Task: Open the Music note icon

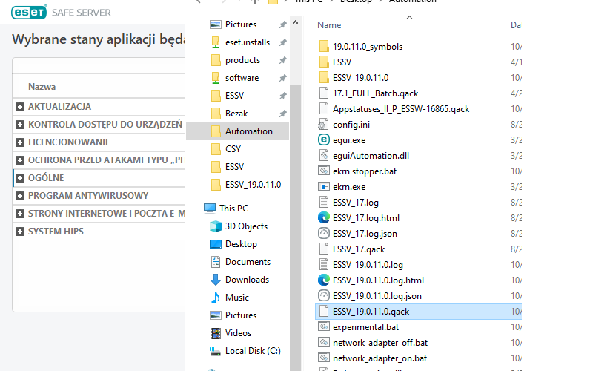Action: (216, 298)
